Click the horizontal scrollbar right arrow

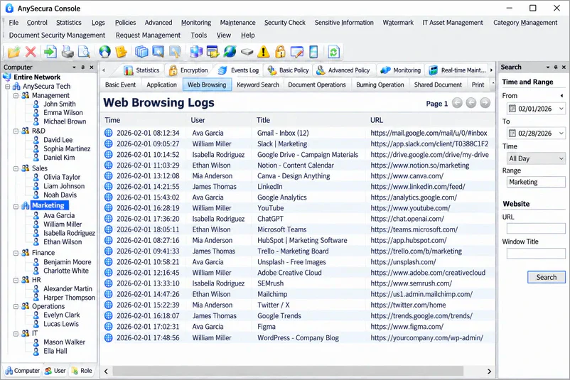pos(489,371)
